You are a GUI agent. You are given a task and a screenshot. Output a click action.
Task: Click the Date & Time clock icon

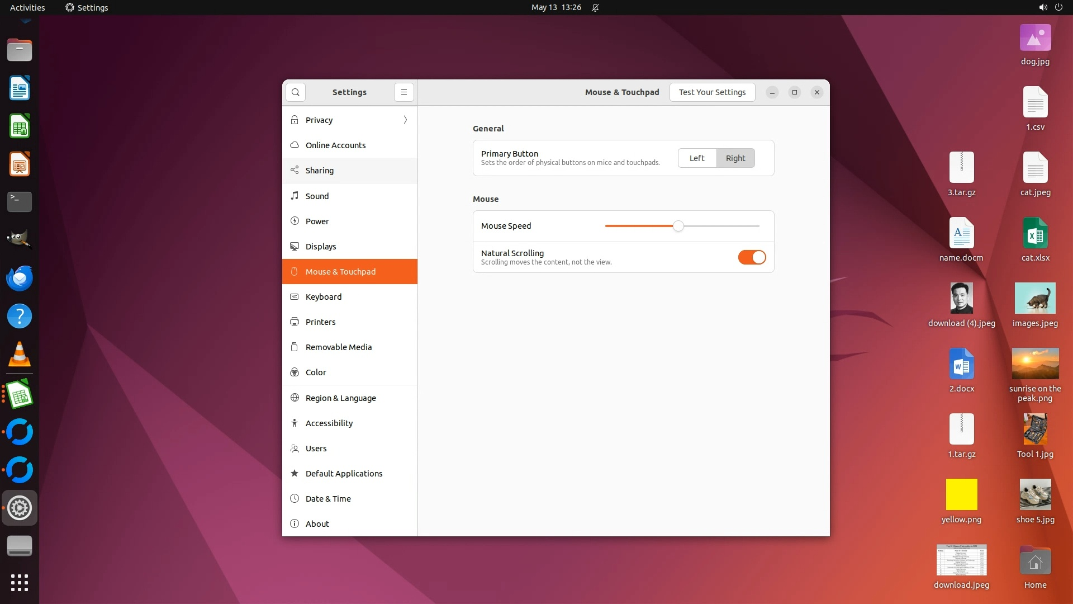(295, 499)
